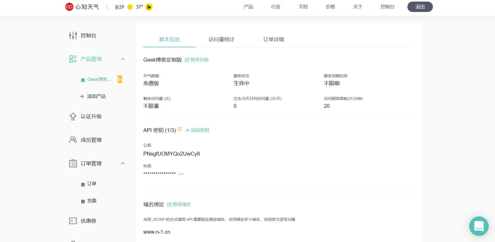Click the 心知天气 logo icon

pos(69,7)
